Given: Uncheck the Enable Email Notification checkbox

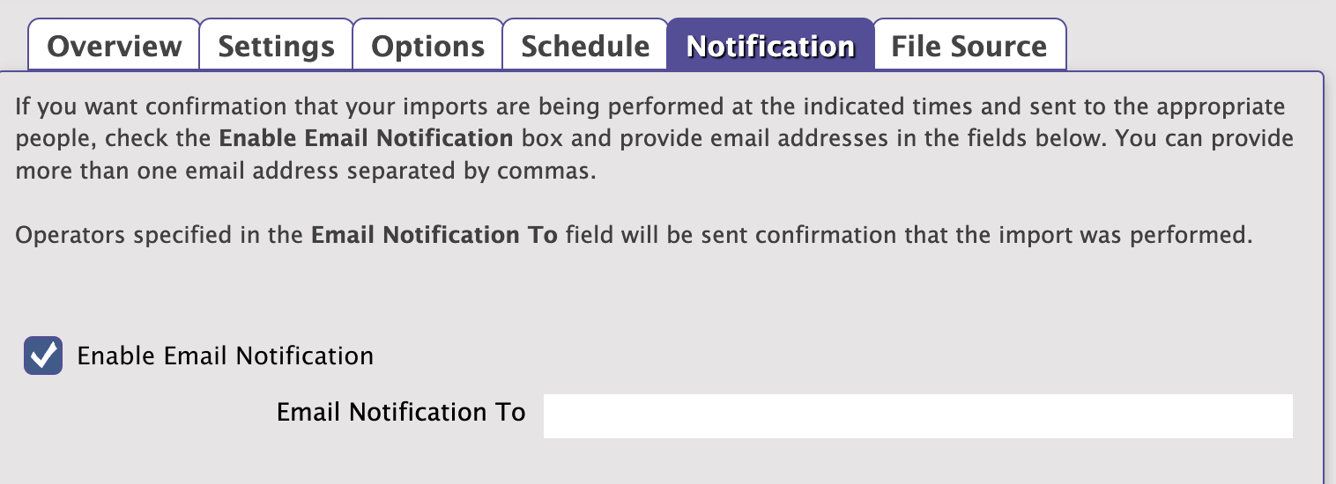Looking at the screenshot, I should coord(43,356).
